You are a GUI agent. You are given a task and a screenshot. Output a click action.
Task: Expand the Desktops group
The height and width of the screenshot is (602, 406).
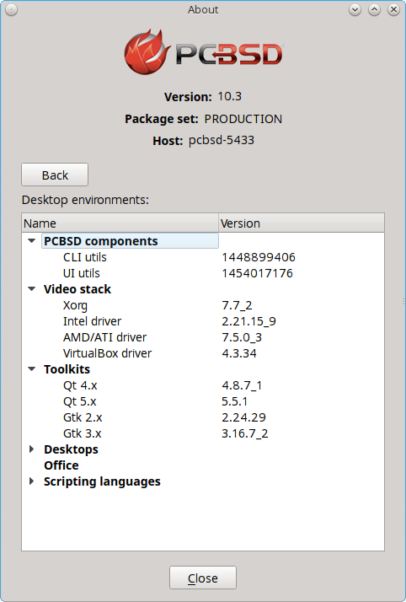coord(32,449)
